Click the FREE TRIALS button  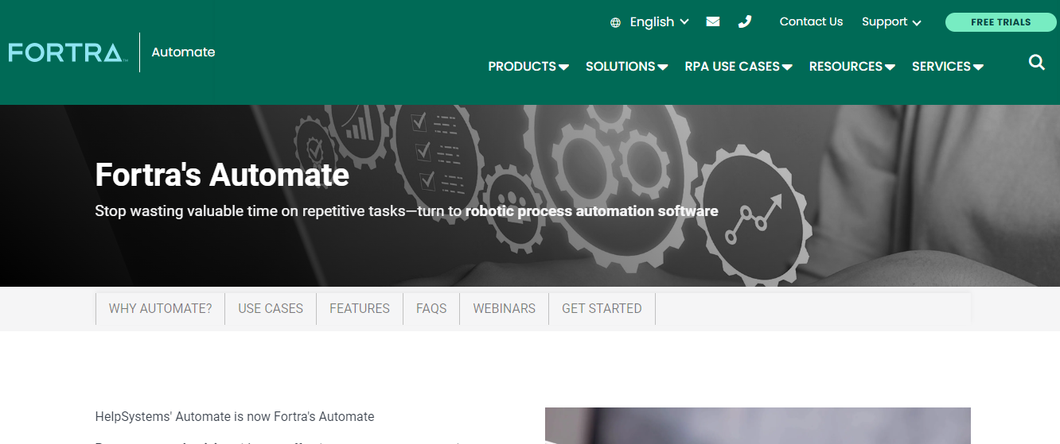click(1000, 22)
